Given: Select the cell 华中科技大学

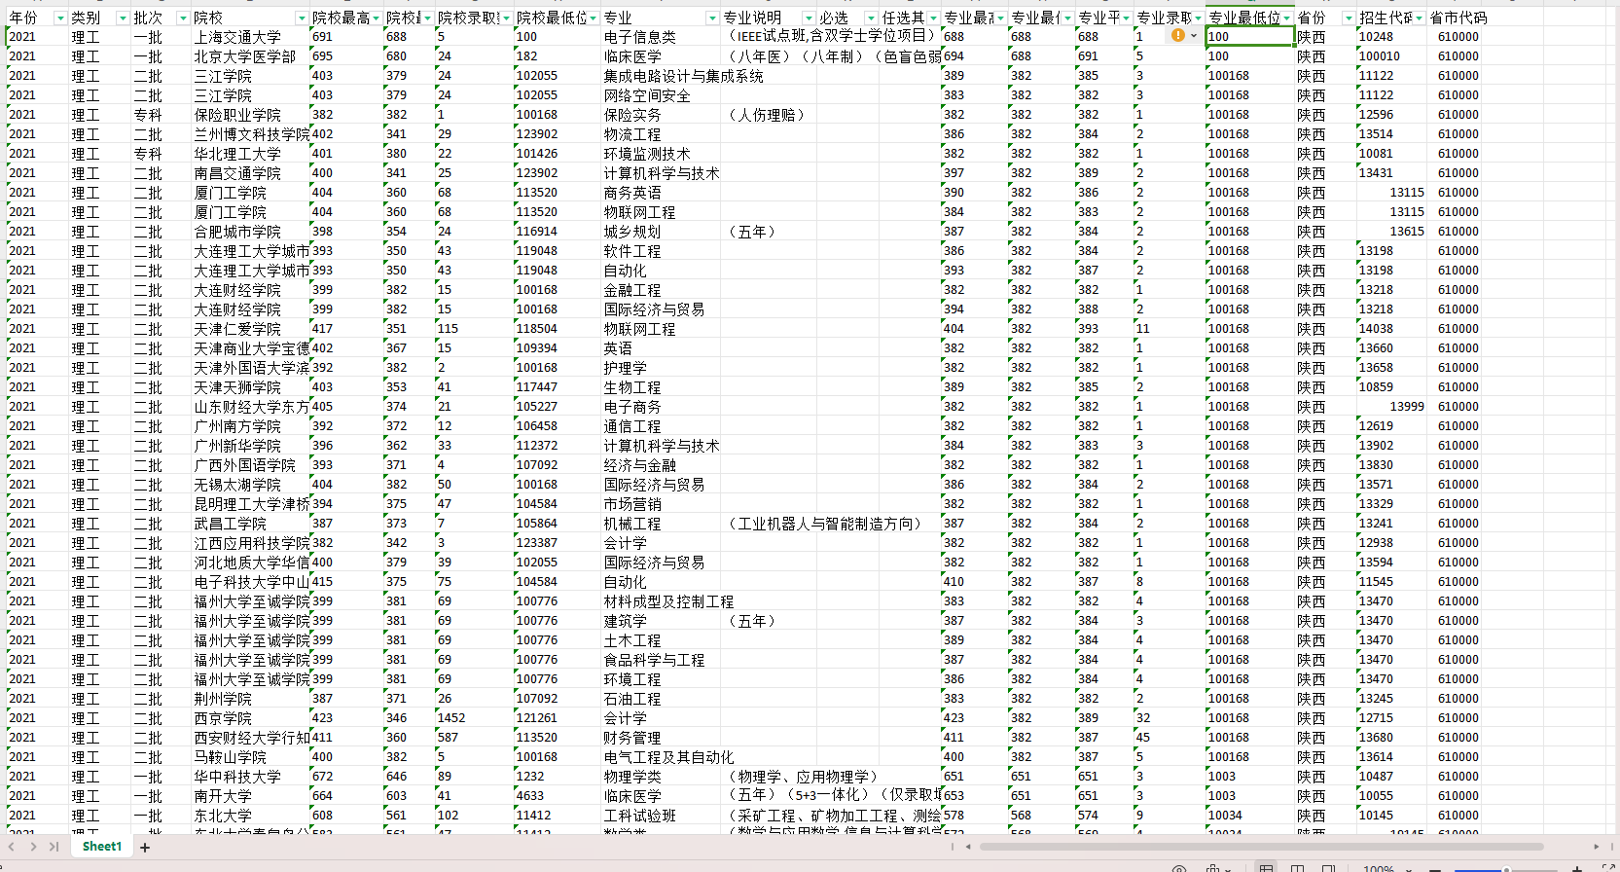Looking at the screenshot, I should tap(250, 777).
